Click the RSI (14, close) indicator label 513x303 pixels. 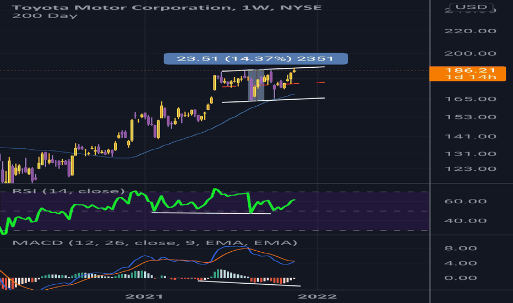click(x=69, y=191)
